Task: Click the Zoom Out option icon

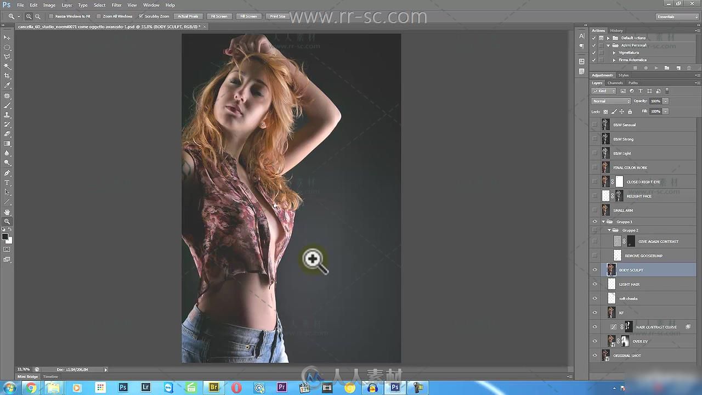Action: tap(38, 16)
